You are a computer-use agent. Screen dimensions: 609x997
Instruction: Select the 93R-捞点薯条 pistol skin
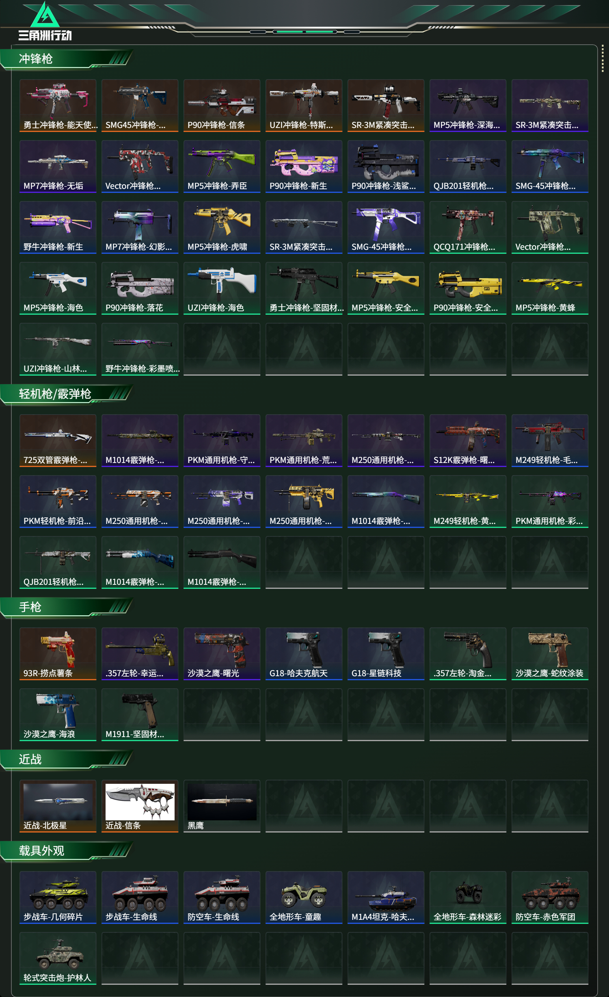(58, 654)
